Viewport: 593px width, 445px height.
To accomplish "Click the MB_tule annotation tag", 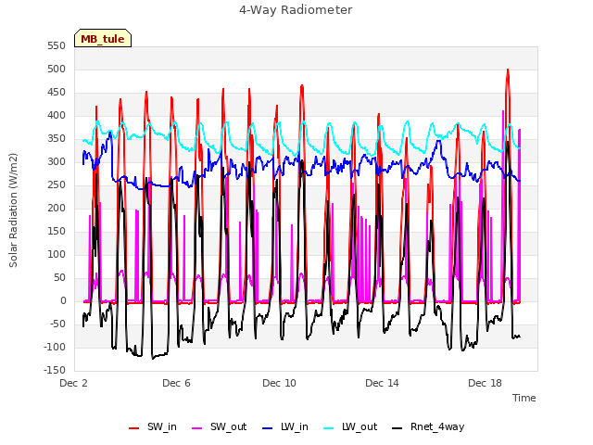I will pos(103,38).
